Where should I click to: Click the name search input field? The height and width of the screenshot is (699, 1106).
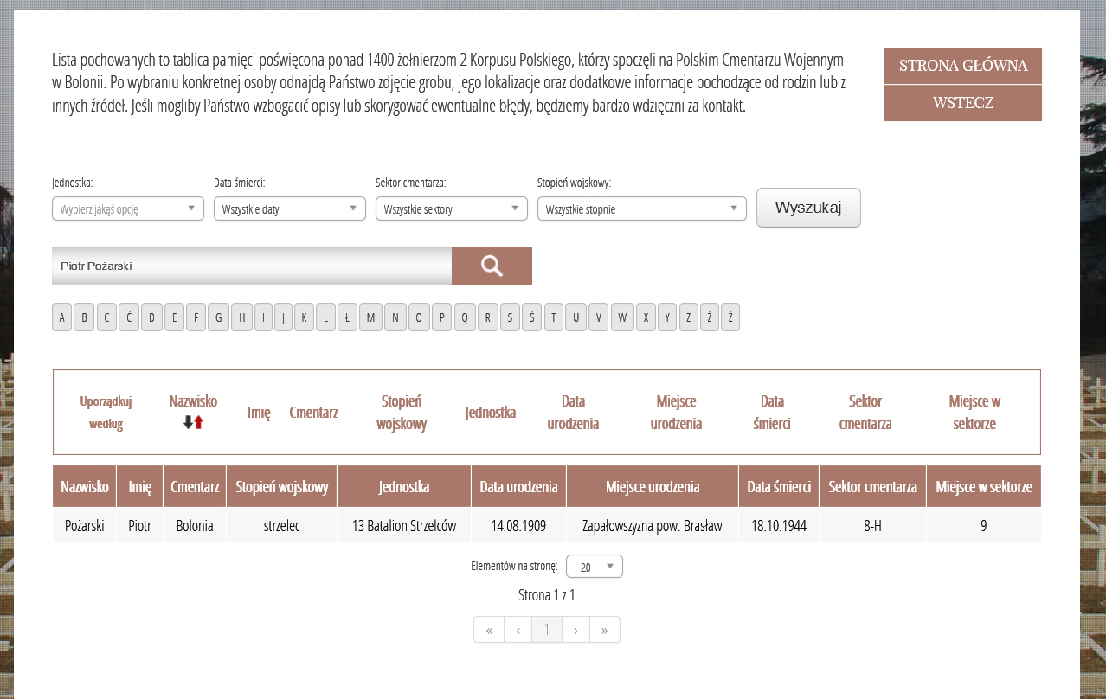[251, 266]
